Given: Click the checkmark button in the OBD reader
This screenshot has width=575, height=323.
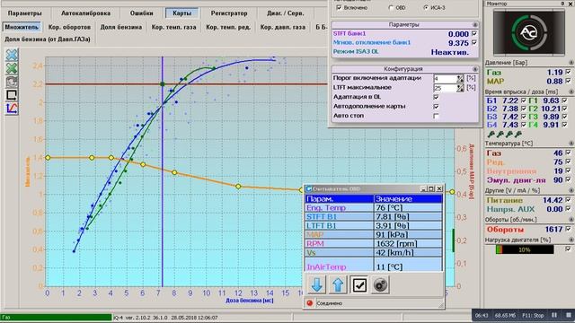Looking at the screenshot, I should click(x=359, y=285).
